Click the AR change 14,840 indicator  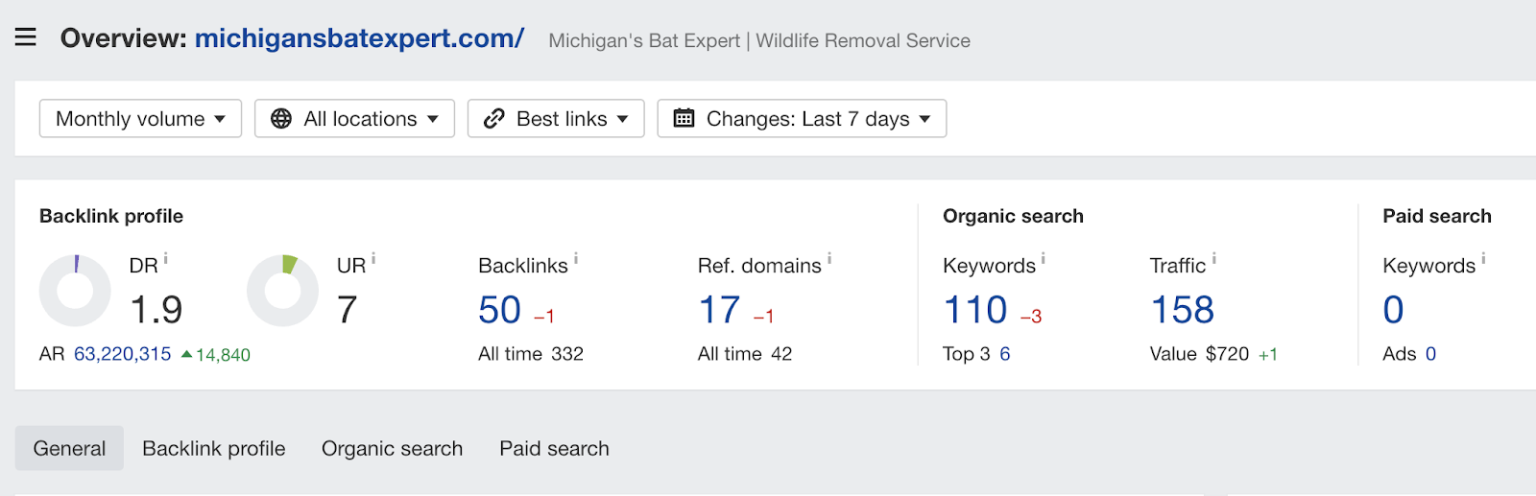coord(216,355)
